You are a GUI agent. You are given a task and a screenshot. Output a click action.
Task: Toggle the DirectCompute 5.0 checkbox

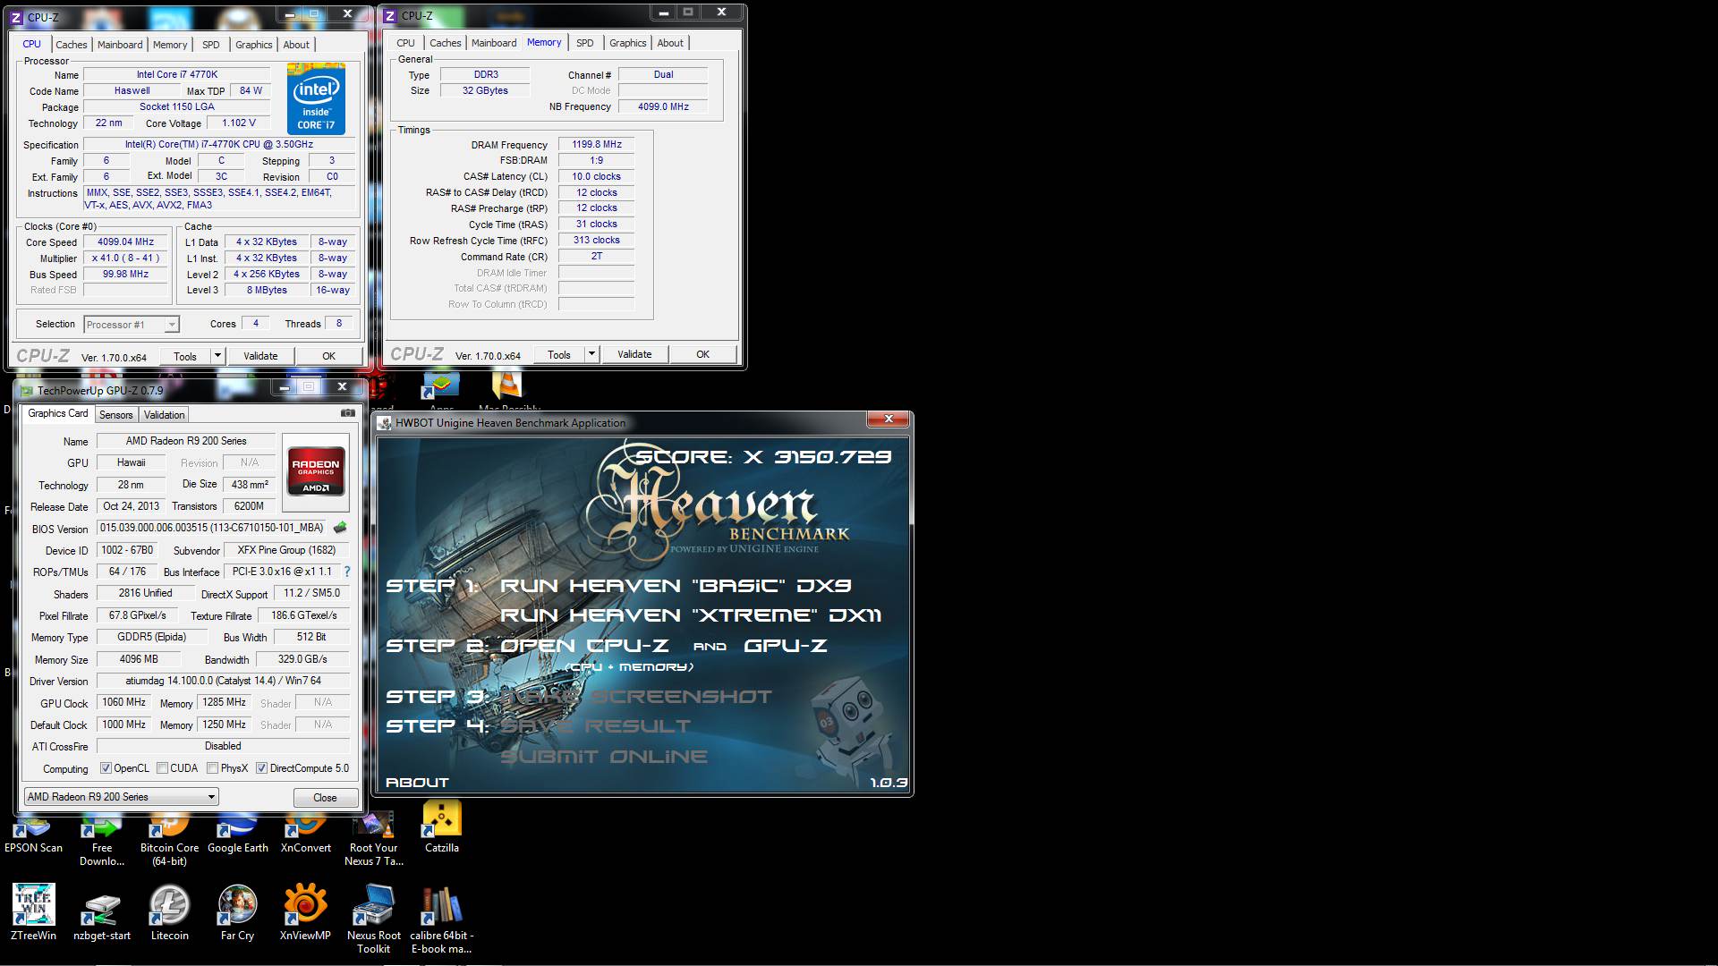(261, 768)
